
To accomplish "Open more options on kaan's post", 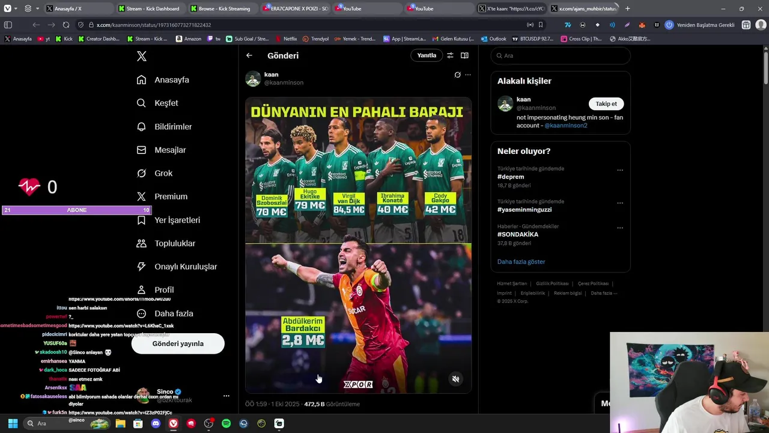I will 468,75.
